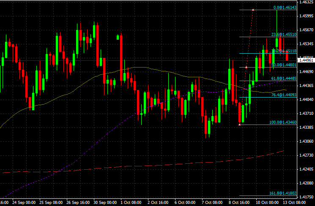
Task: Click the 6 Oct 00:00 time label
Action: tap(185, 202)
